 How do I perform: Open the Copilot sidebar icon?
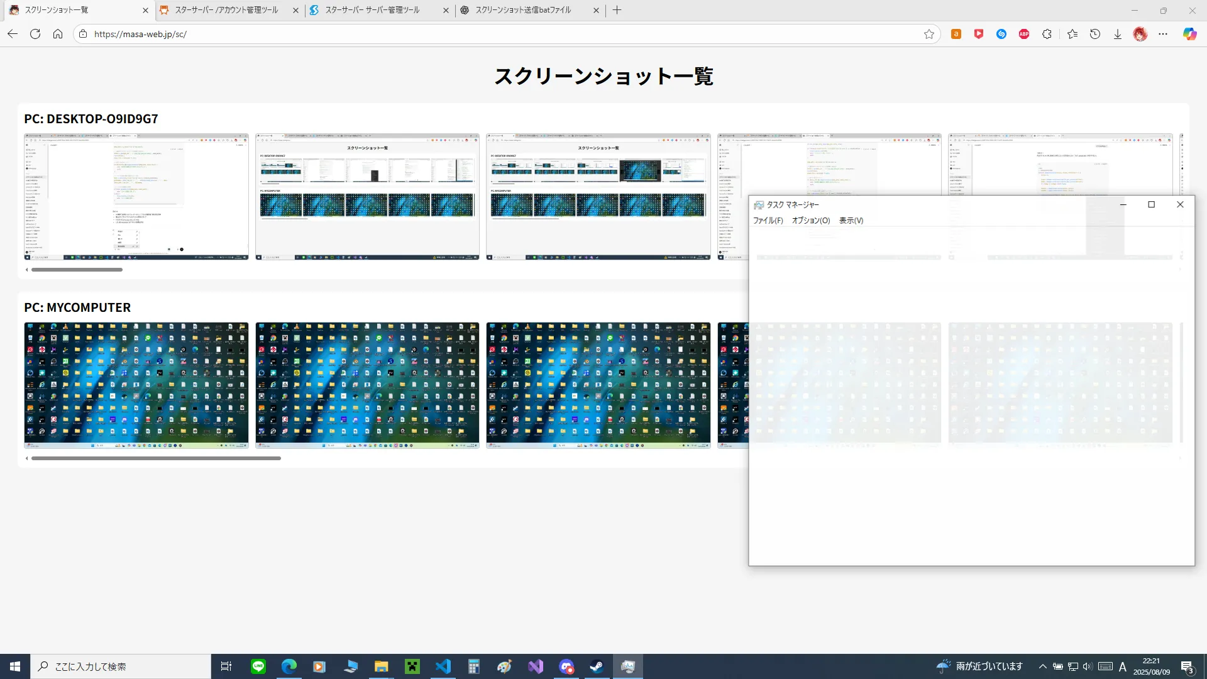click(1189, 34)
